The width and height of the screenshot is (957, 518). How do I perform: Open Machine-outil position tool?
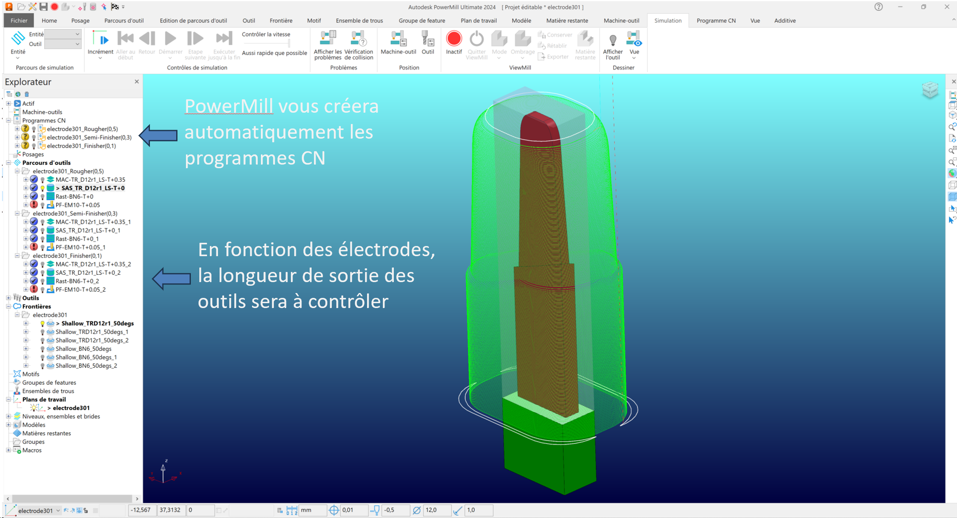(x=398, y=43)
